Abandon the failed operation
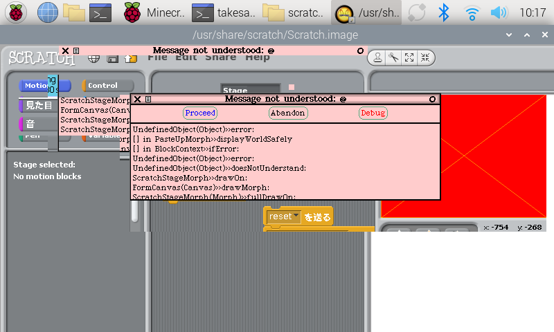Screen dimensions: 554x332 pyautogui.click(x=288, y=113)
